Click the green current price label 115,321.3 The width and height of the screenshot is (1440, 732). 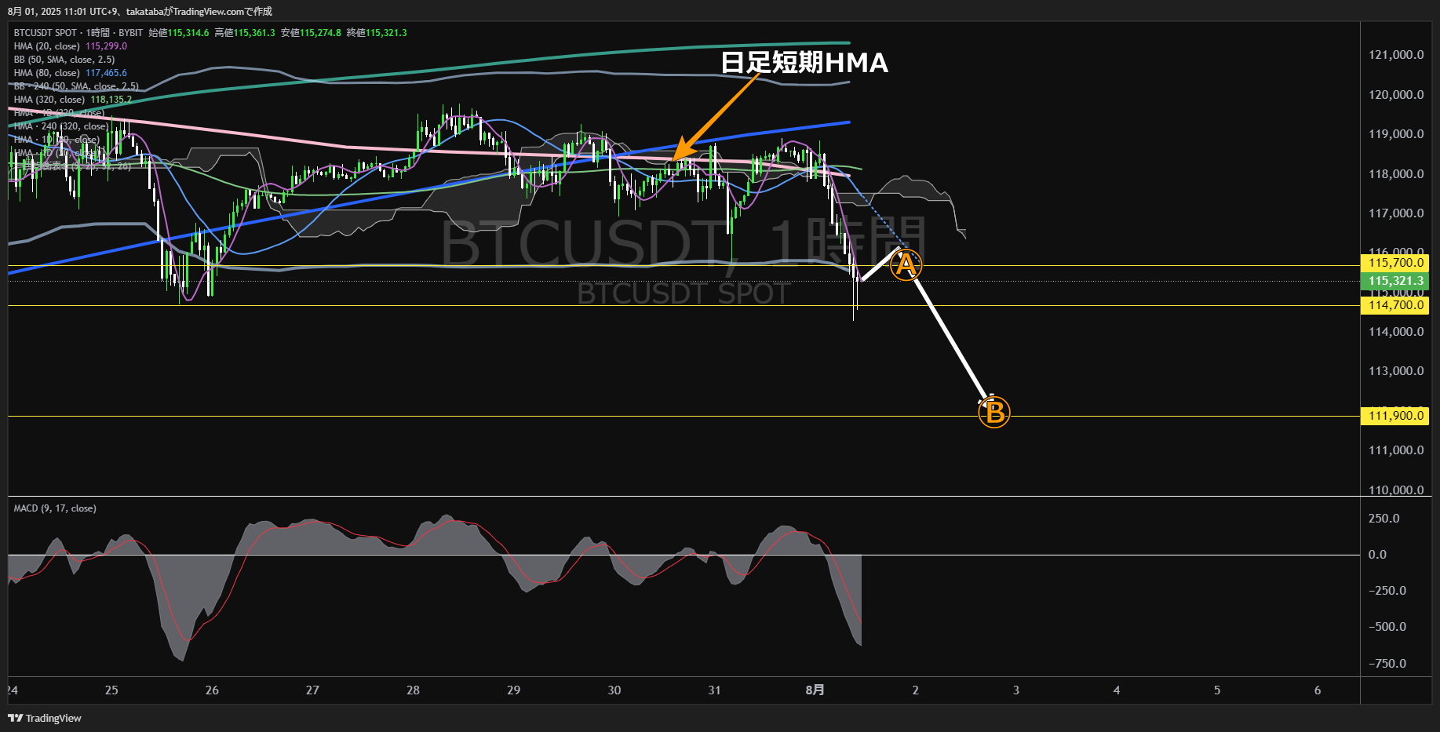tap(1394, 281)
